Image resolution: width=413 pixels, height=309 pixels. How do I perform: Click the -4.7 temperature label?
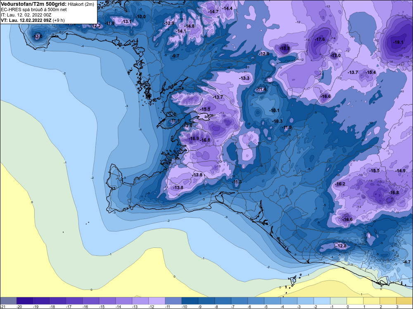[x=407, y=262]
